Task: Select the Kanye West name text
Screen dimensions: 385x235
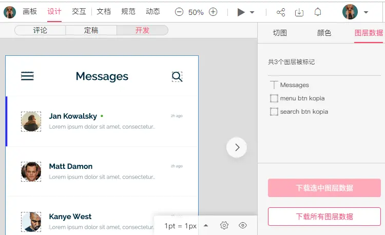Action: 70,217
